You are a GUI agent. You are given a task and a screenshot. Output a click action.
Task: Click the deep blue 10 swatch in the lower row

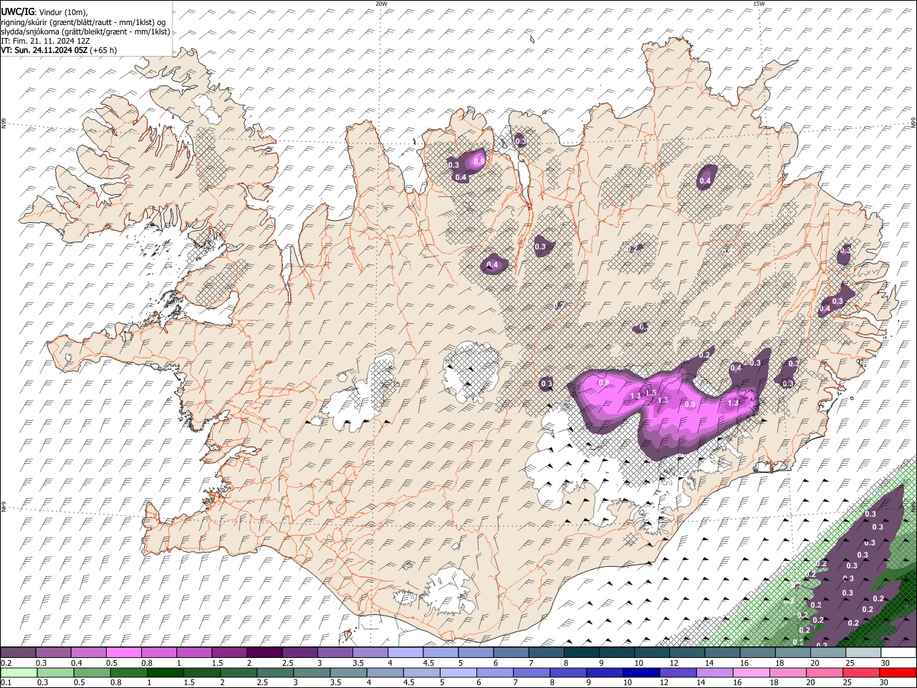[640, 672]
